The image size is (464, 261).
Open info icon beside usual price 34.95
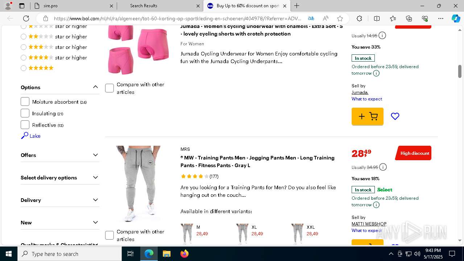tap(383, 167)
